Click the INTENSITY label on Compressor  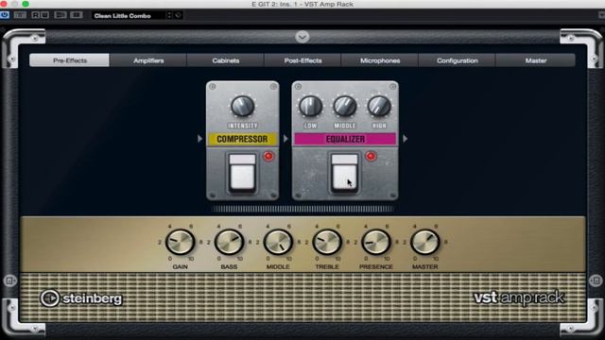pos(242,126)
